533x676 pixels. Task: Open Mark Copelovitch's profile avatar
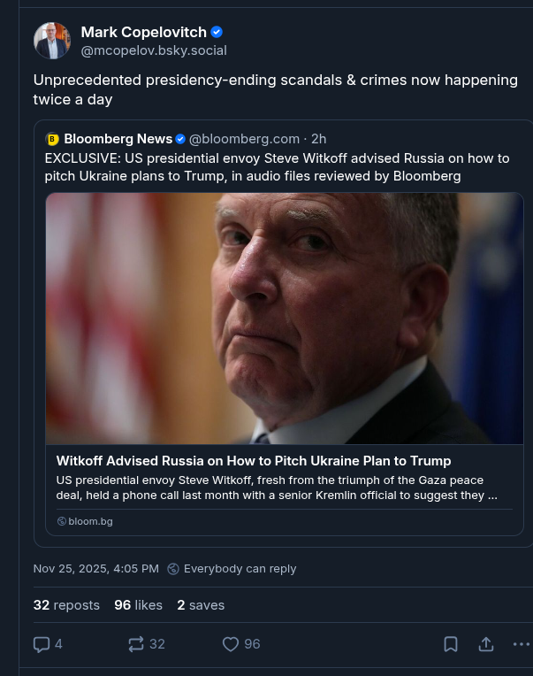[52, 41]
